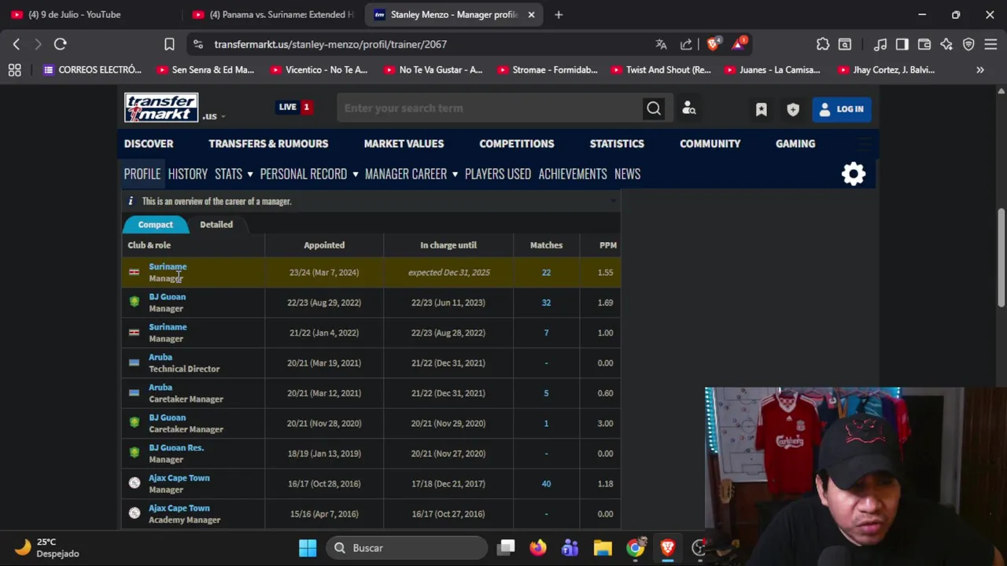Click the 40 matches link for Ajax Cape Town

click(546, 483)
